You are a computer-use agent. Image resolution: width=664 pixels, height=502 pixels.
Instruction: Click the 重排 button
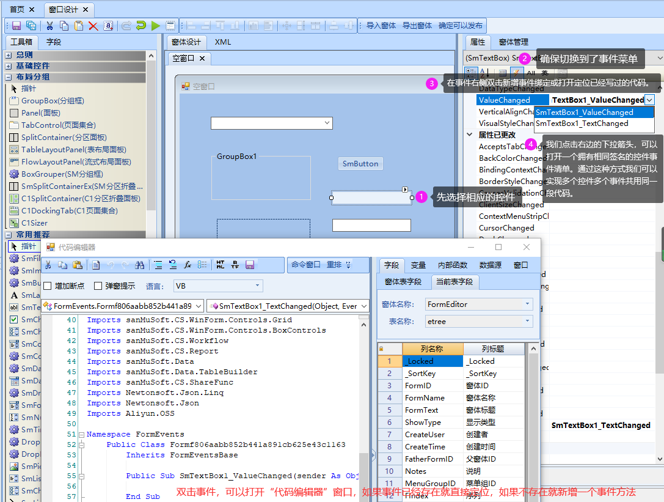[x=334, y=265]
